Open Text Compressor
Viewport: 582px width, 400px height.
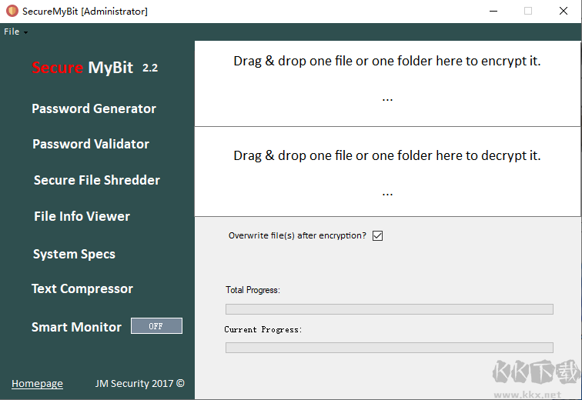[82, 288]
